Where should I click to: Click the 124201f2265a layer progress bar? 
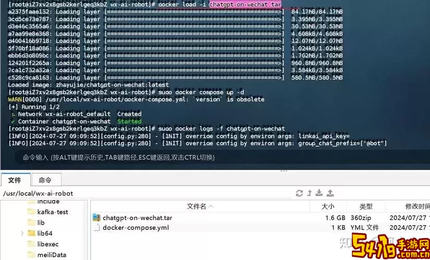point(194,63)
